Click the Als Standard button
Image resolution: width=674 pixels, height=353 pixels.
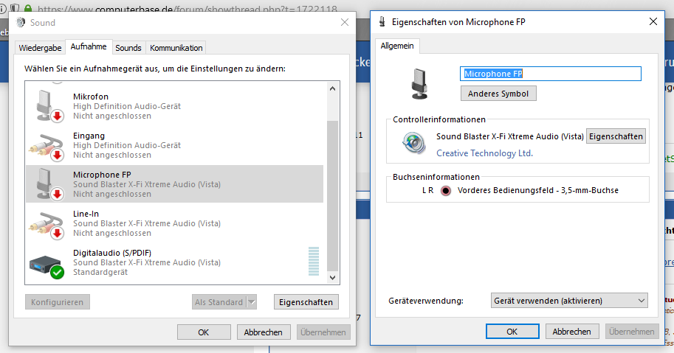(219, 302)
